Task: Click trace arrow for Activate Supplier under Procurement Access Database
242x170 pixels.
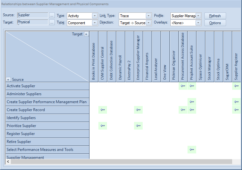Action: tap(183, 86)
